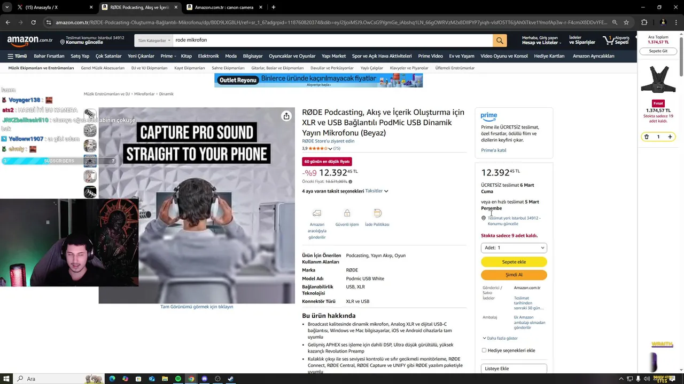Click the Şimdi Al button
Image resolution: width=684 pixels, height=384 pixels.
pyautogui.click(x=514, y=275)
